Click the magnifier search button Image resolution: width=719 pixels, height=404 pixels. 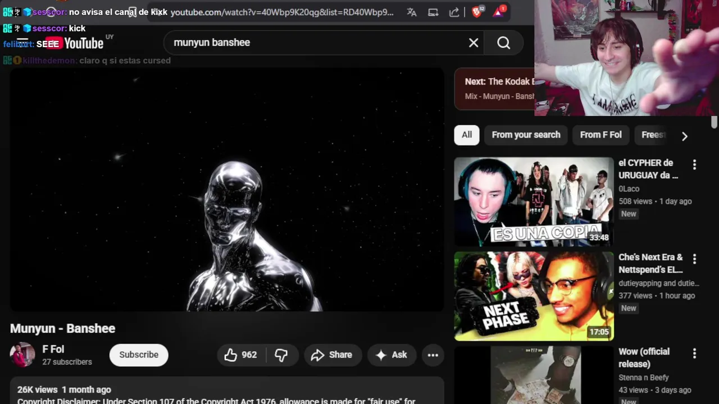point(503,43)
